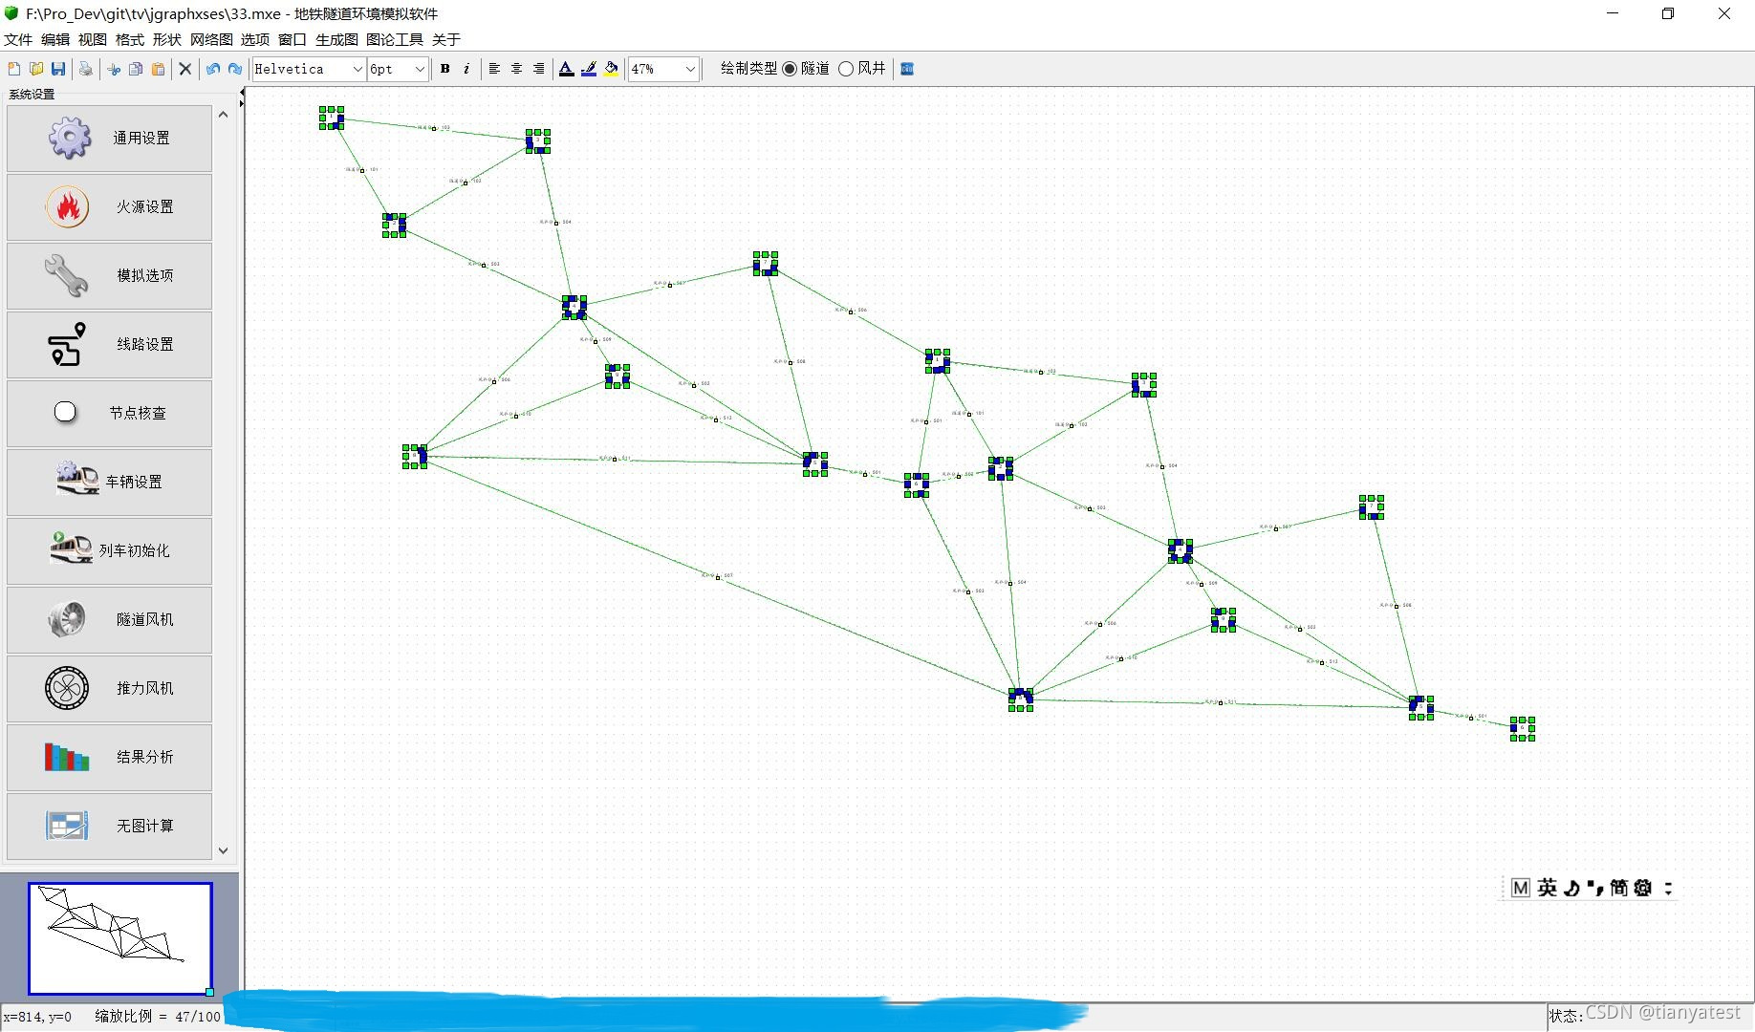
Task: Click the 英 IME language indicator
Action: [x=1547, y=888]
